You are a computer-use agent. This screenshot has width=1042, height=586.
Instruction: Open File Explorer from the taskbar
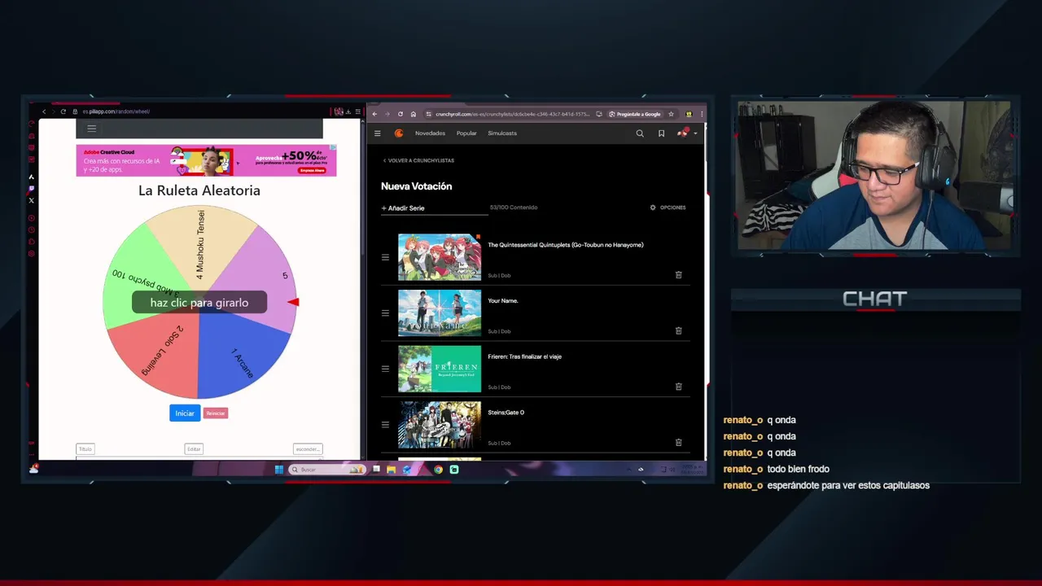pos(392,470)
